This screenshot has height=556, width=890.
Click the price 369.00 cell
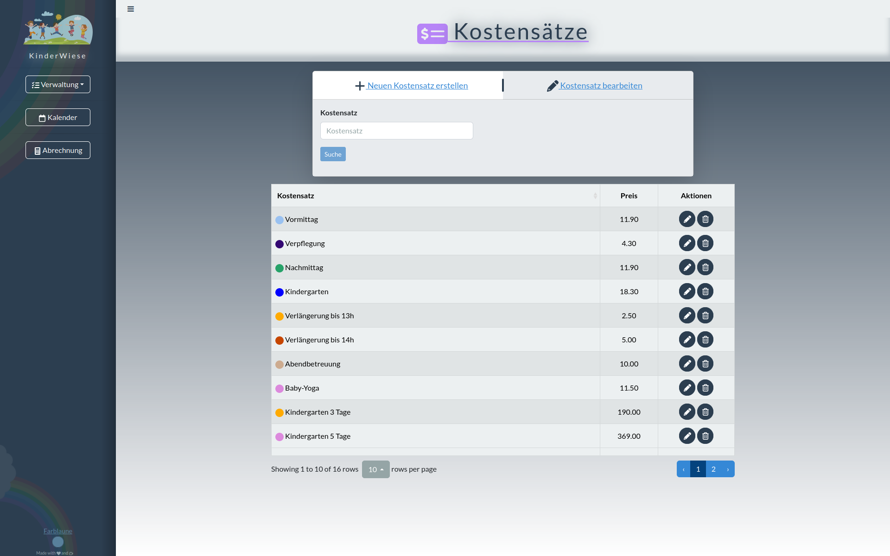click(x=629, y=436)
